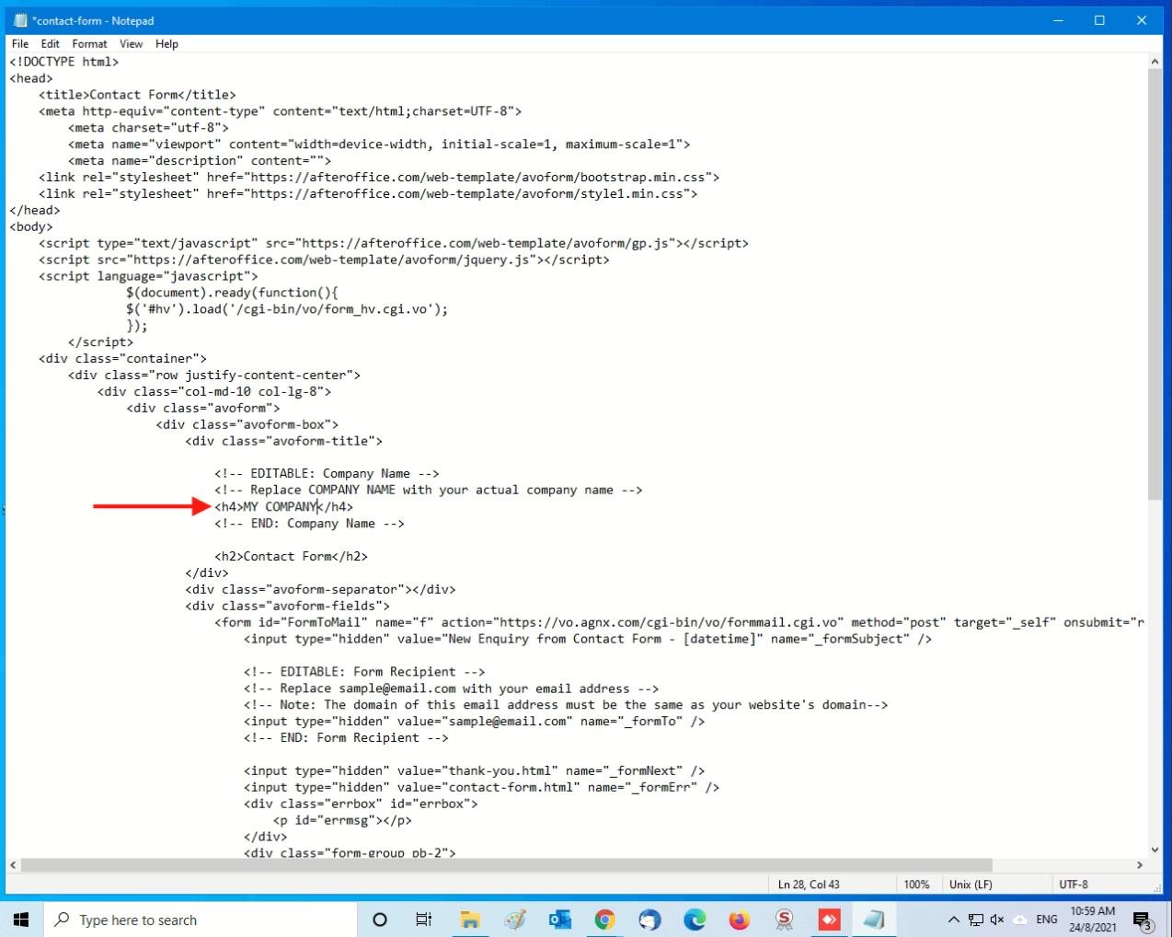Viewport: 1172px width, 937px height.
Task: Open File Explorer from taskbar
Action: point(470,920)
